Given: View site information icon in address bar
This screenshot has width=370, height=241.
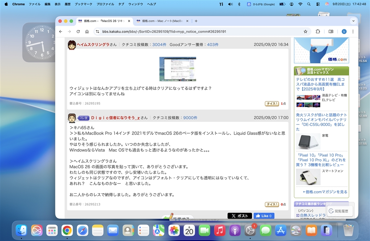Looking at the screenshot, I should point(98,31).
